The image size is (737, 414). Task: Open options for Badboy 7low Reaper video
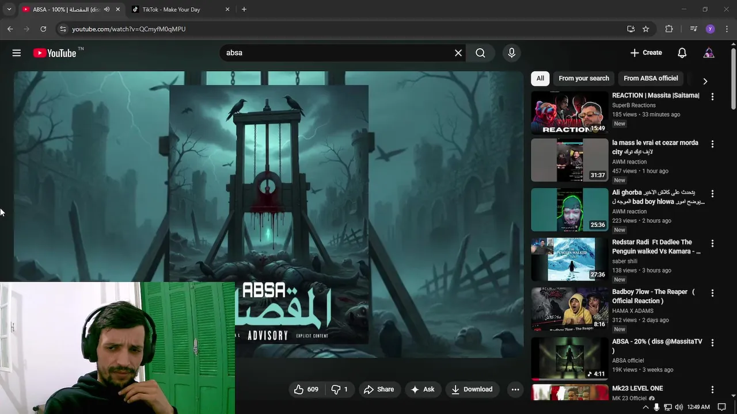[712, 293]
